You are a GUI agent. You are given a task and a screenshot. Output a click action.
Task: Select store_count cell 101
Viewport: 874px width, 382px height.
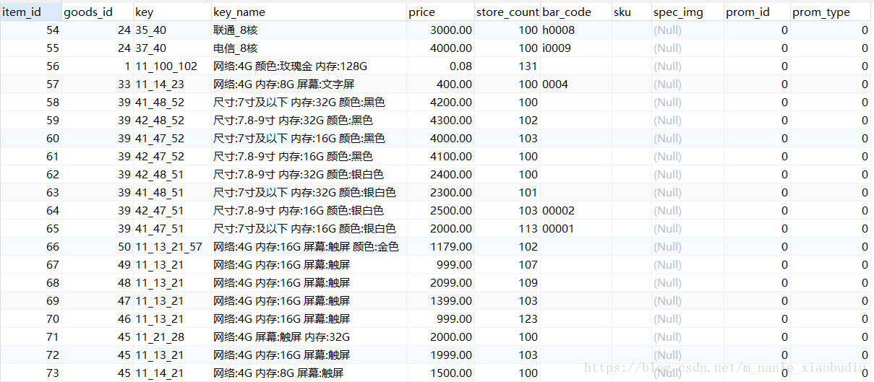(507, 192)
